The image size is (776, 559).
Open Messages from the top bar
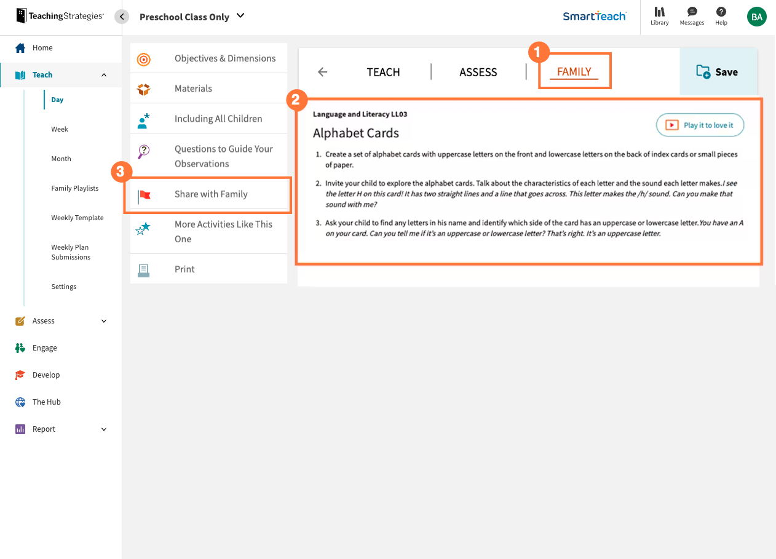tap(691, 12)
